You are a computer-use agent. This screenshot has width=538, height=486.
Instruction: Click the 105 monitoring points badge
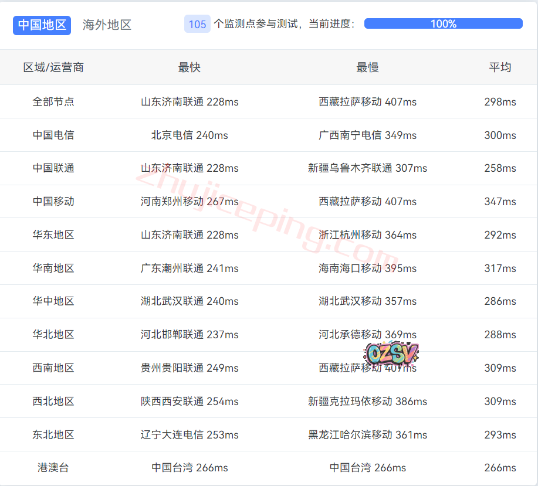coord(197,24)
